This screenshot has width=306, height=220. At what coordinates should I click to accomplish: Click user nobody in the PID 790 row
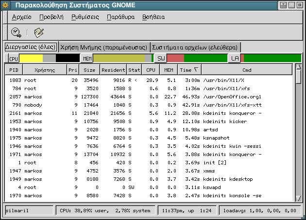click(33, 105)
